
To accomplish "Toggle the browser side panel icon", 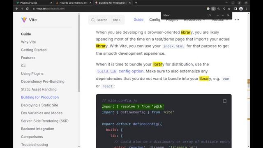I will tap(235, 9).
